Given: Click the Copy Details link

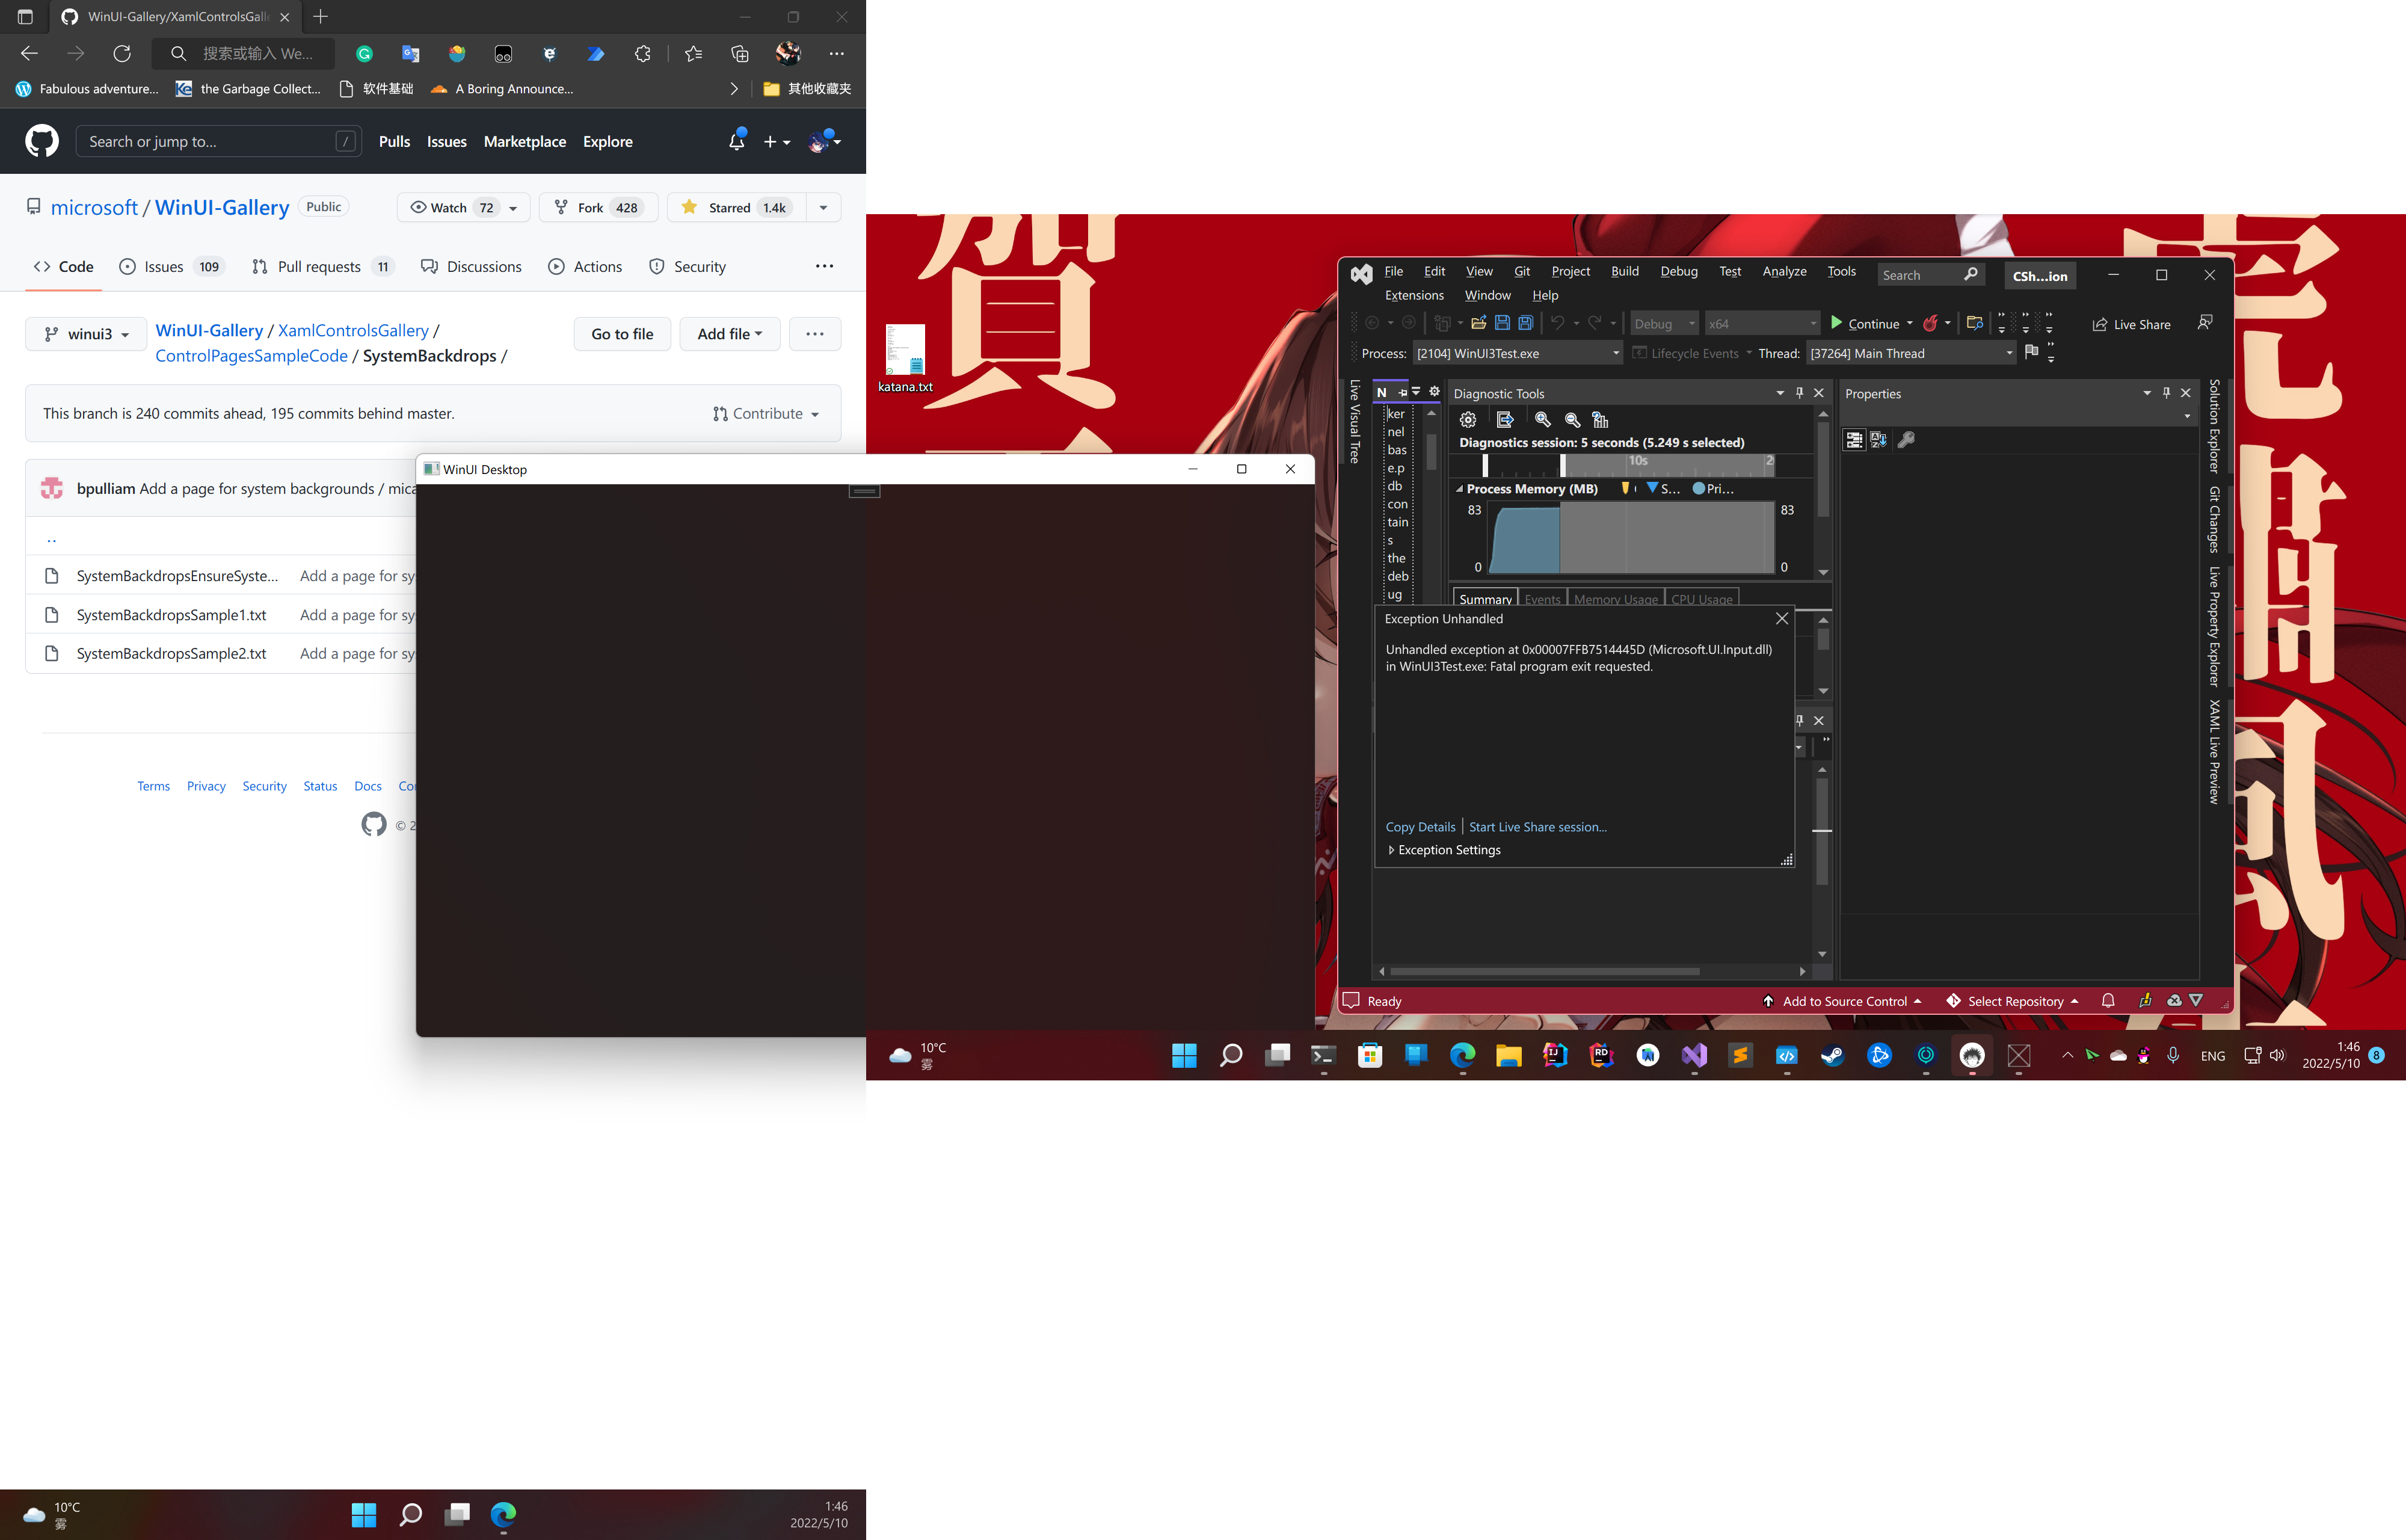Looking at the screenshot, I should coord(1420,826).
